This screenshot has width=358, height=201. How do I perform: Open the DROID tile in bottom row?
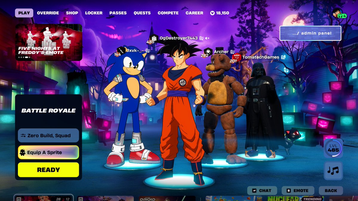pos(167,198)
